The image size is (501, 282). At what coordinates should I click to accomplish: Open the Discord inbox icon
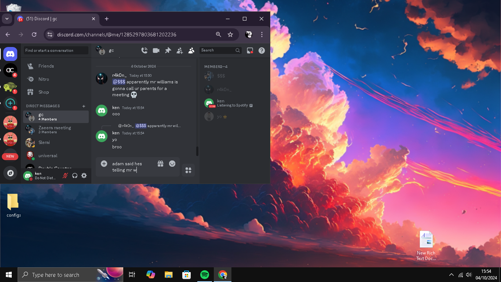pos(250,51)
